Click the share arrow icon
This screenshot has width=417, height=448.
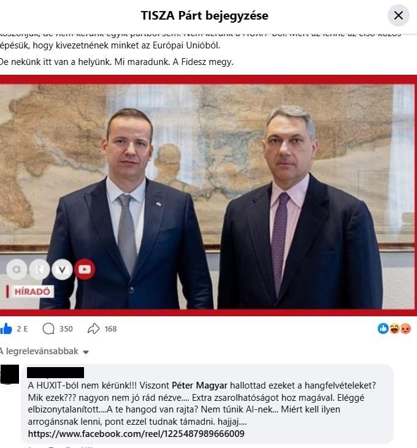93,329
